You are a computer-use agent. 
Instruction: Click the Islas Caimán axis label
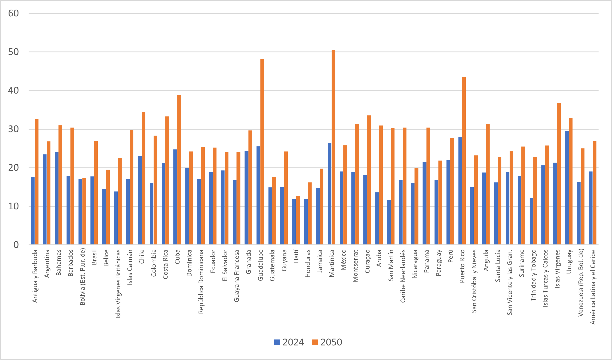130,267
